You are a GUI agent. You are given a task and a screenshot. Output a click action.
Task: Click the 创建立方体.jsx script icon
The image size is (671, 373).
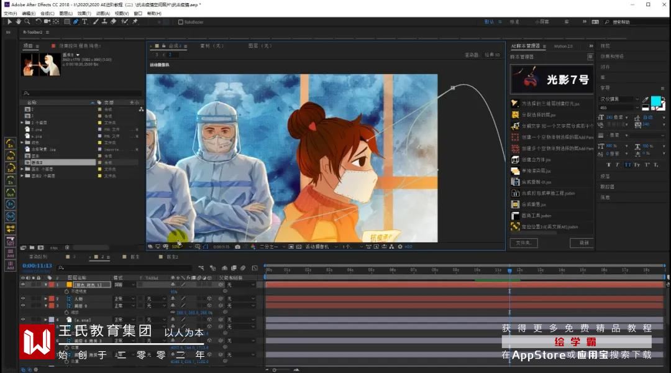[515, 160]
